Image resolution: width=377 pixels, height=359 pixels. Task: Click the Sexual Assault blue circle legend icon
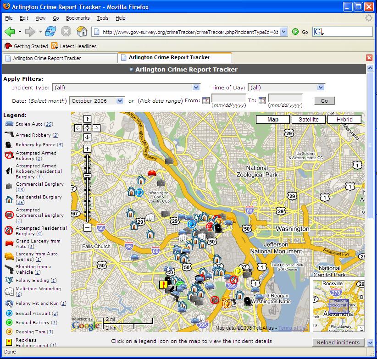coord(9,313)
